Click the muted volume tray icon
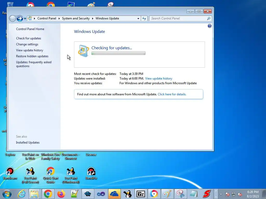Viewport: 266px width, 199px height. 240,194
